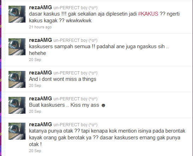The width and height of the screenshot is (193, 156).
Task: Open the '21 hours ago' timestamp
Action: 40,27
